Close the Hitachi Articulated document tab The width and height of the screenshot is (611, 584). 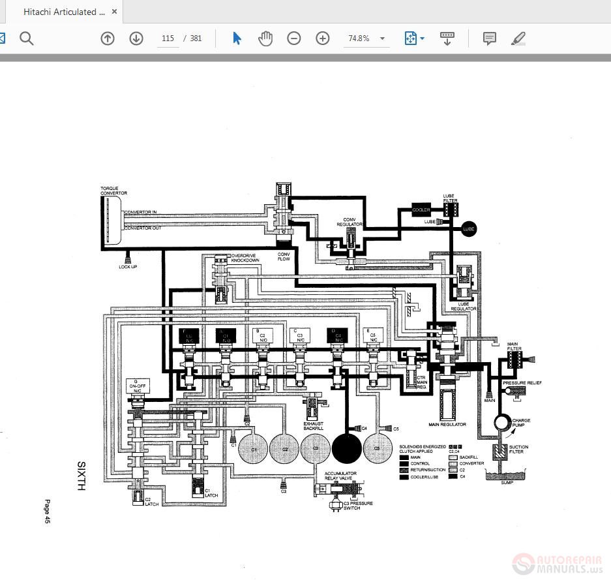coord(114,11)
